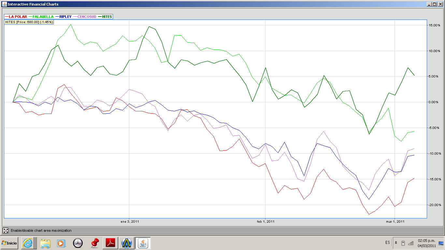Viewport: 445px width, 250px height.
Task: Click the -15.00% y-axis label
Action: point(434,179)
